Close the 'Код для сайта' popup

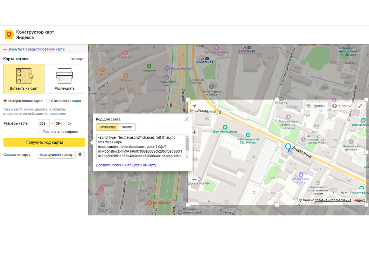[x=187, y=119]
